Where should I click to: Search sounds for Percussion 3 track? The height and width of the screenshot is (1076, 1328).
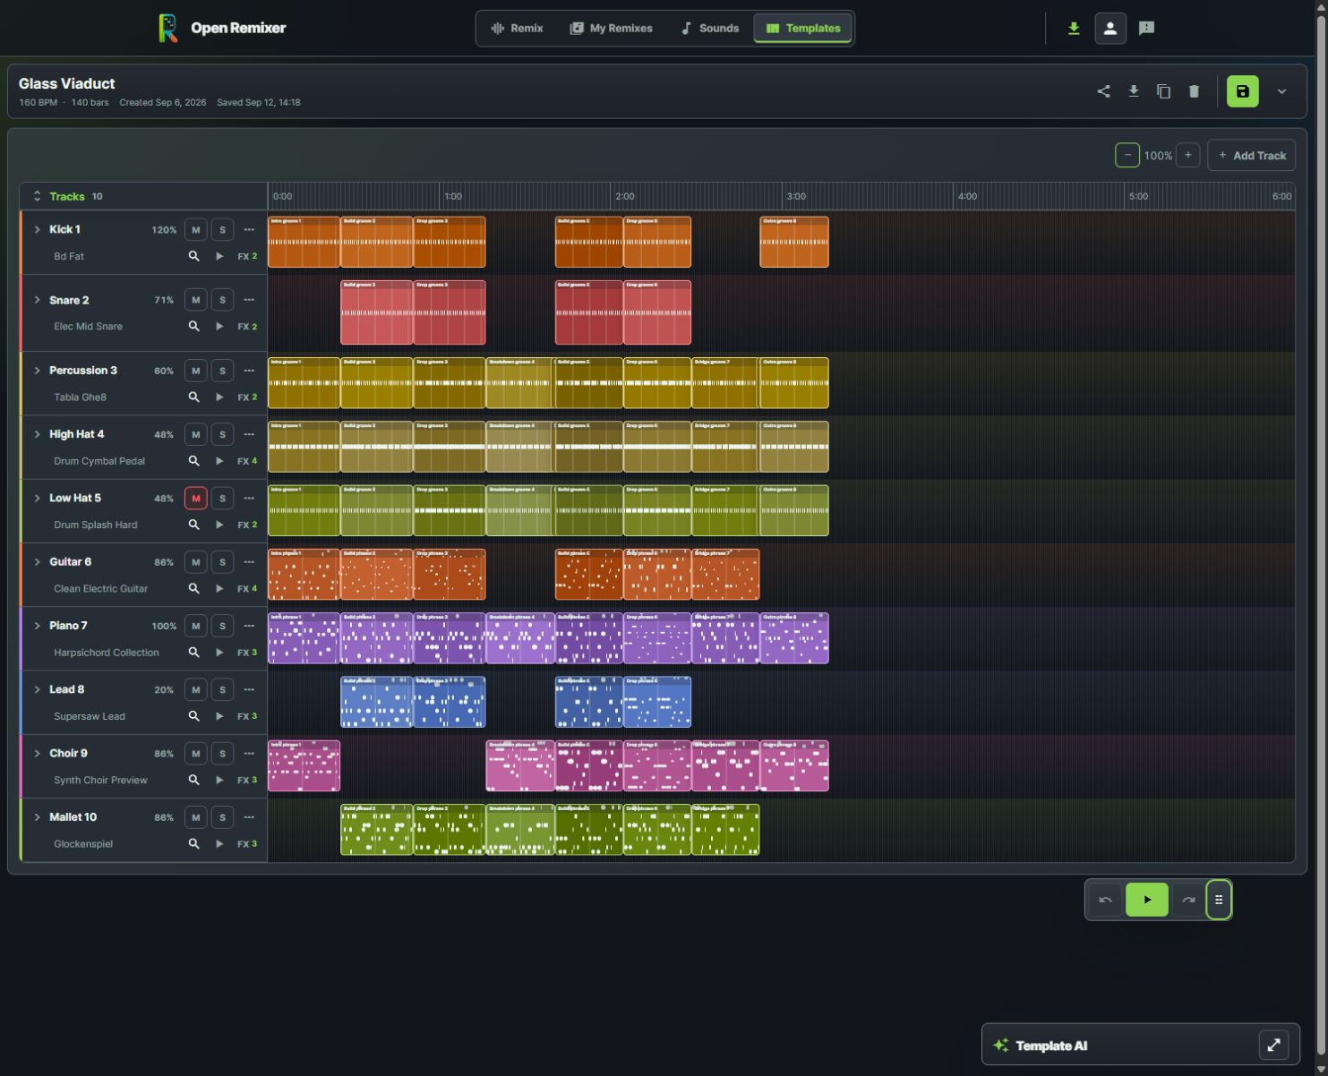[x=193, y=397]
